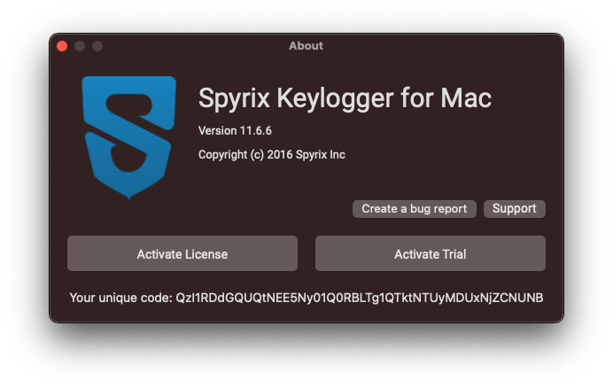Click the About window title

[306, 46]
